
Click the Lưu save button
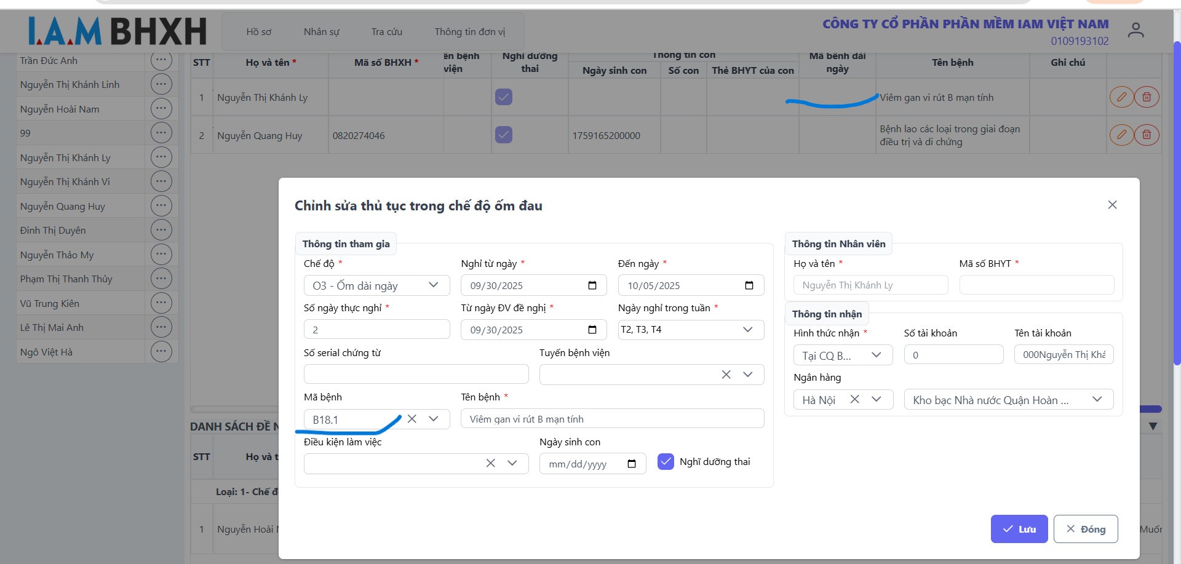(x=1019, y=529)
